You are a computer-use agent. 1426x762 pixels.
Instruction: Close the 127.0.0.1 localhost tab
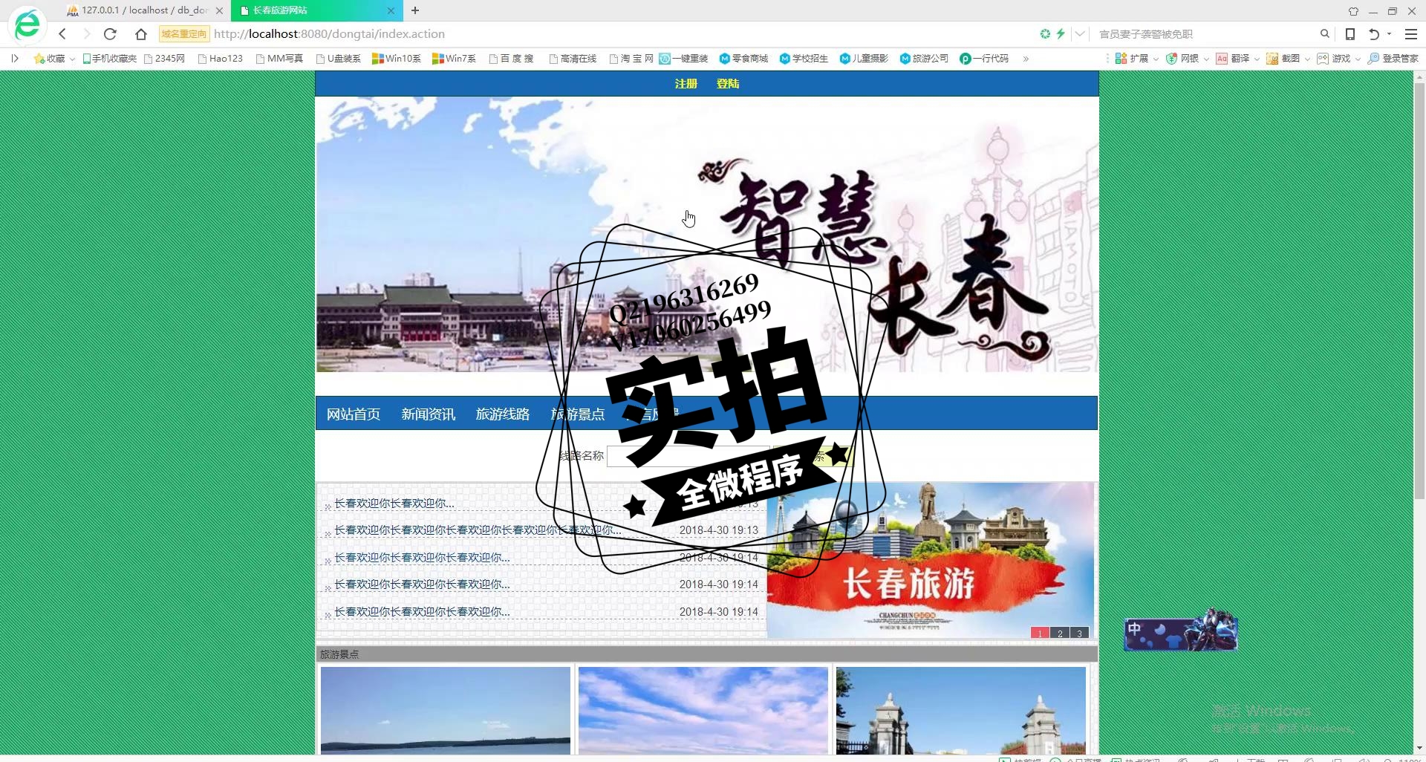coord(219,10)
